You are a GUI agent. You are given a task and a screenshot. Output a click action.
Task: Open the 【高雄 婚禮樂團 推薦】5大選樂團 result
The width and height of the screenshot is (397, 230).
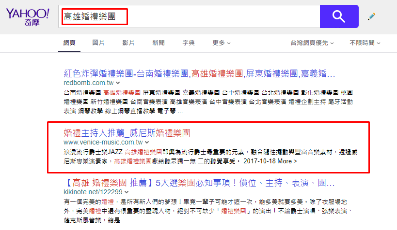coord(199,183)
